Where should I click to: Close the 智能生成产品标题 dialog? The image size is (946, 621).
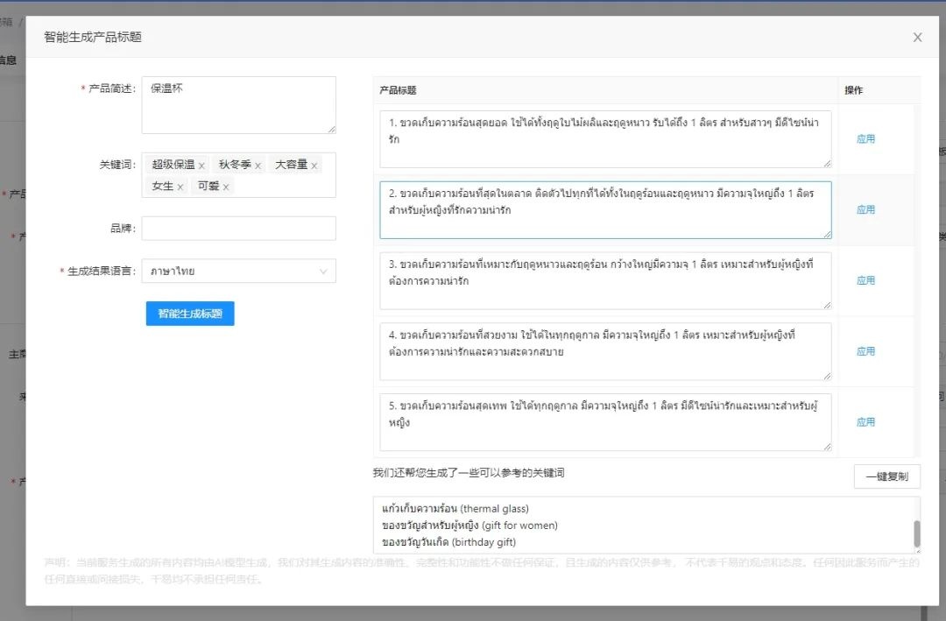[917, 38]
